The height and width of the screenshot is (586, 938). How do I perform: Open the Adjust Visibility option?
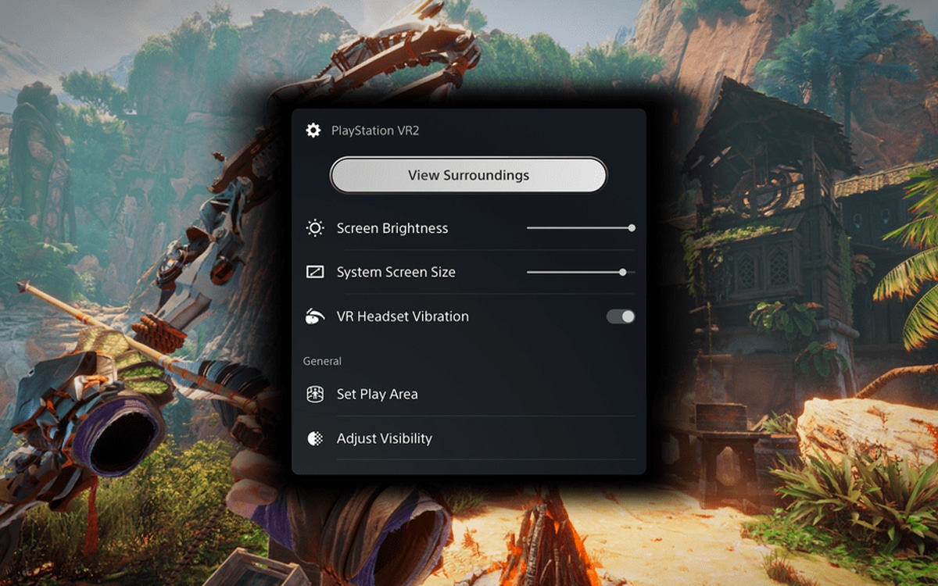pos(384,438)
